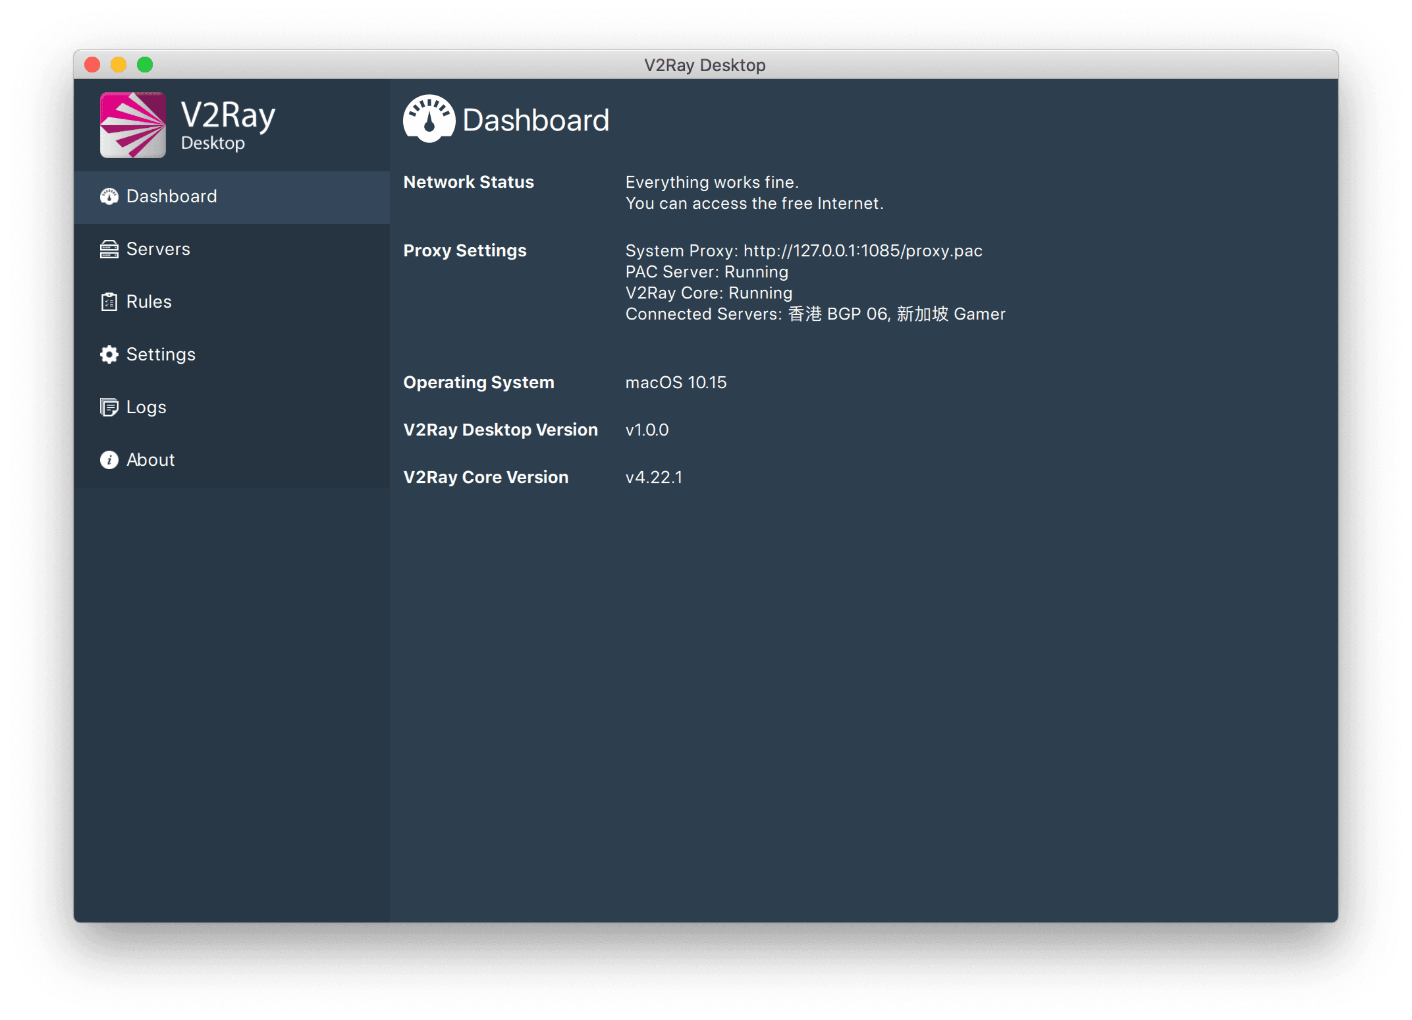
Task: Click the large Dashboard header gauge icon
Action: (429, 119)
